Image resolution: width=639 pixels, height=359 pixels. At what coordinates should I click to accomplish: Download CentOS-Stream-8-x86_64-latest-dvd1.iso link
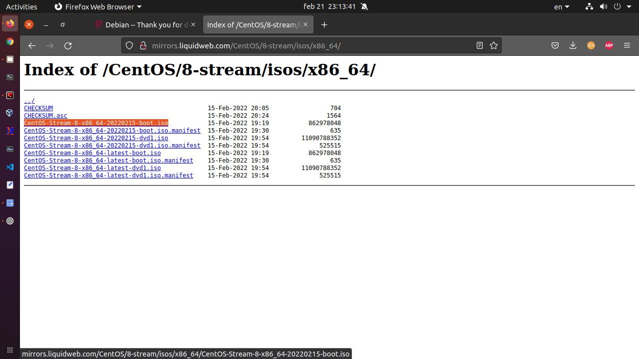pyautogui.click(x=92, y=168)
